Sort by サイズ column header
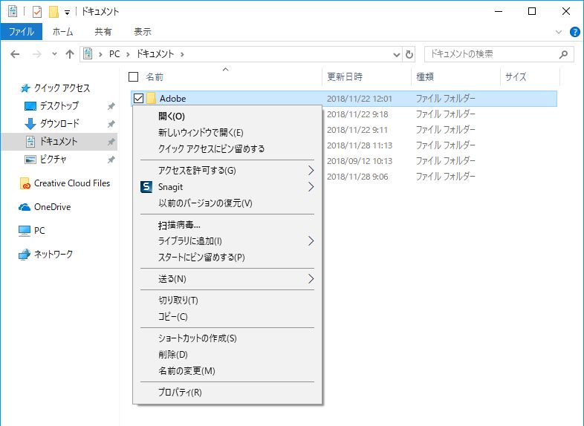 [516, 76]
